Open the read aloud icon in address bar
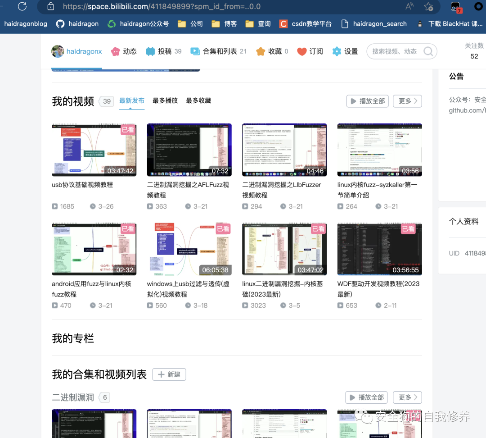This screenshot has height=438, width=486. (x=409, y=6)
